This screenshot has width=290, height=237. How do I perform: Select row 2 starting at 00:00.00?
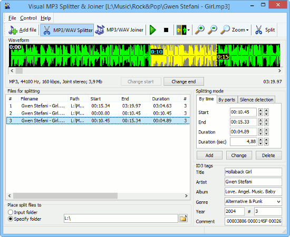pyautogui.click(x=98, y=113)
